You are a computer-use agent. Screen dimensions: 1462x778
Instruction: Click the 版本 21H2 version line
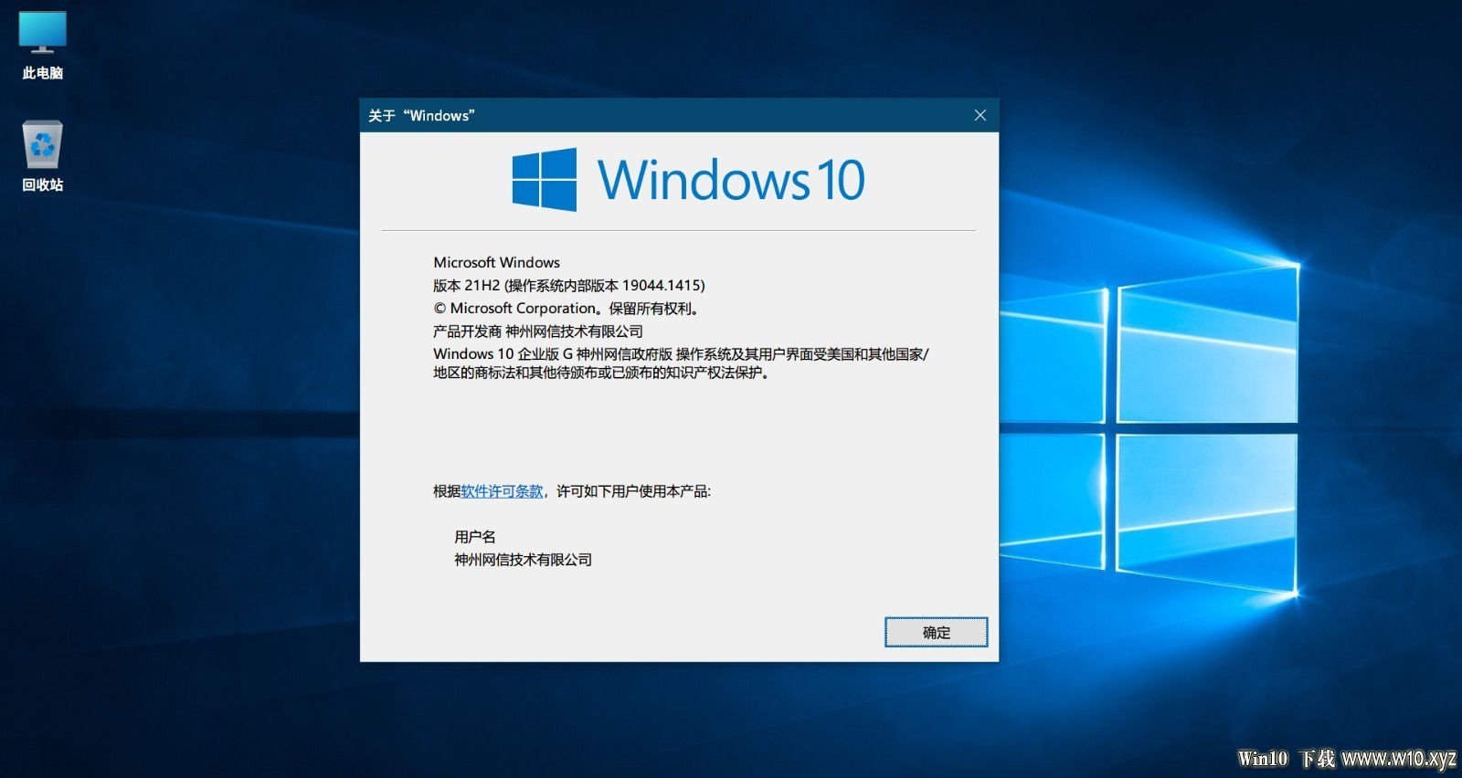[x=569, y=285]
